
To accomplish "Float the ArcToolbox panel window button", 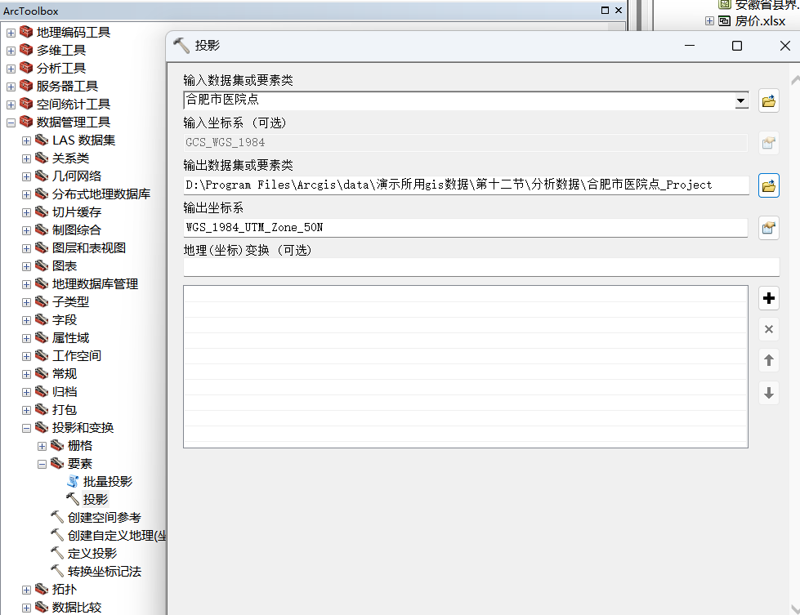I will pyautogui.click(x=605, y=10).
